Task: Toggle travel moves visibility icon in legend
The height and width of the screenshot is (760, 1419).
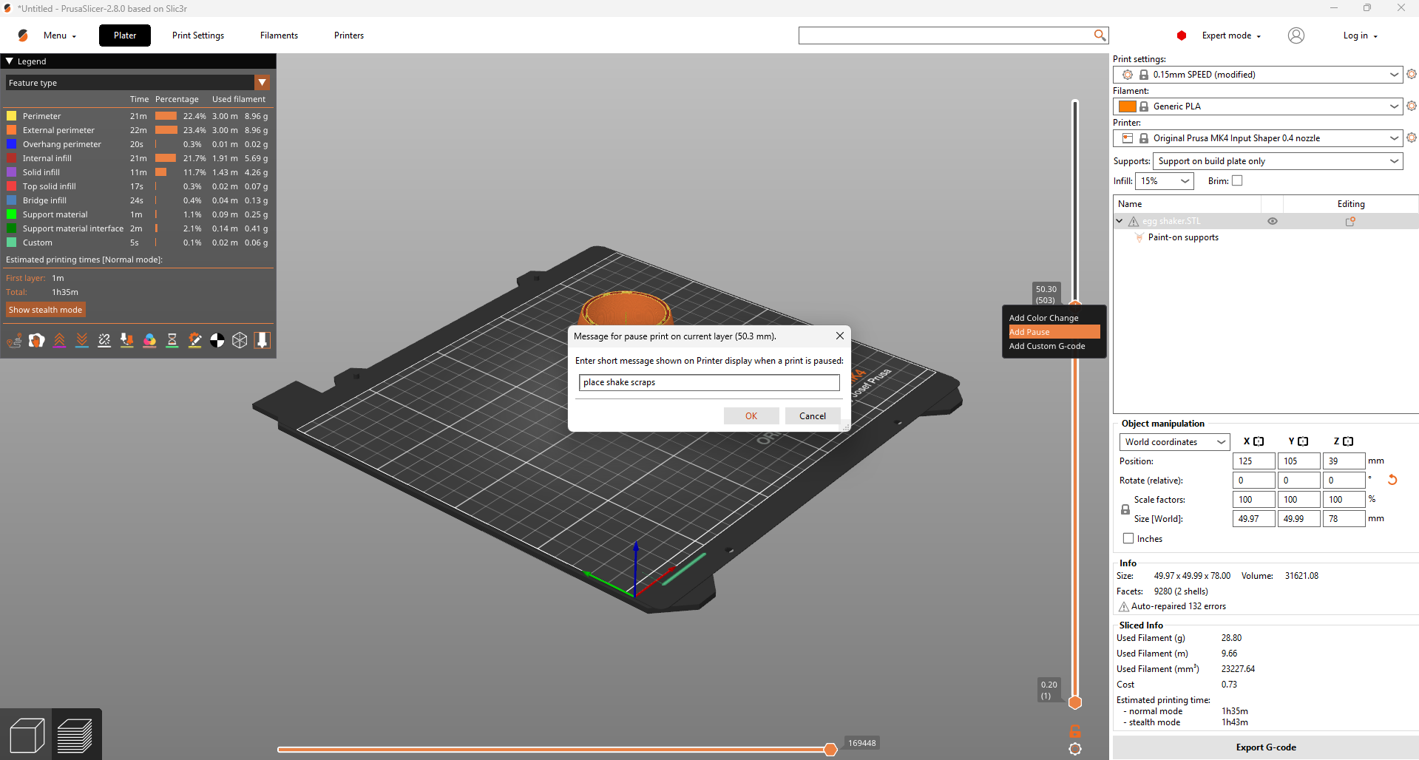Action: coord(14,340)
